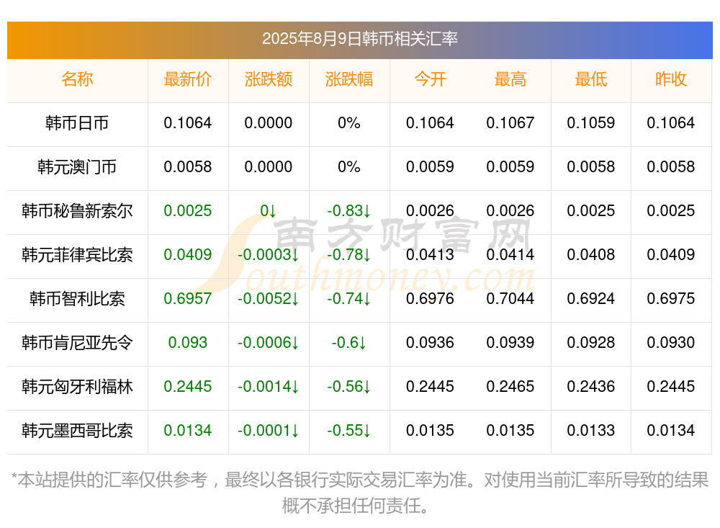The height and width of the screenshot is (528, 720).
Task: Click change value -0.0006↓
Action: coord(268,343)
